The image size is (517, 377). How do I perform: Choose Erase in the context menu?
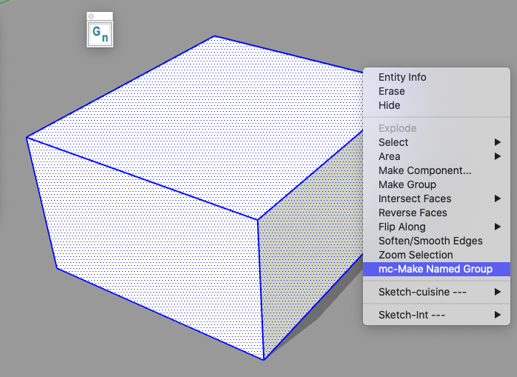391,91
